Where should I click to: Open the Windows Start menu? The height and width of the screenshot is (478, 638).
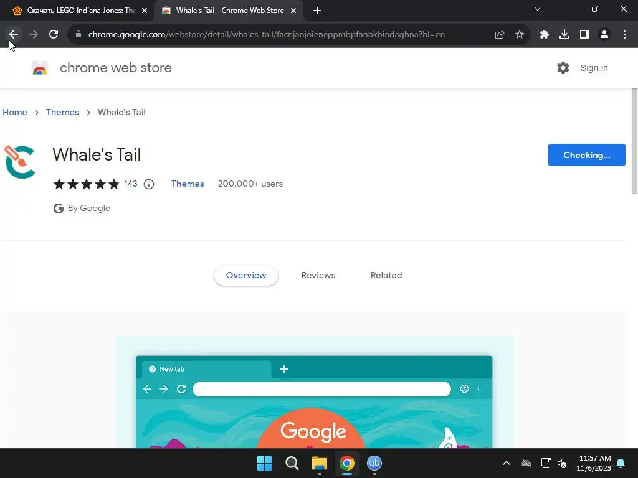[264, 463]
